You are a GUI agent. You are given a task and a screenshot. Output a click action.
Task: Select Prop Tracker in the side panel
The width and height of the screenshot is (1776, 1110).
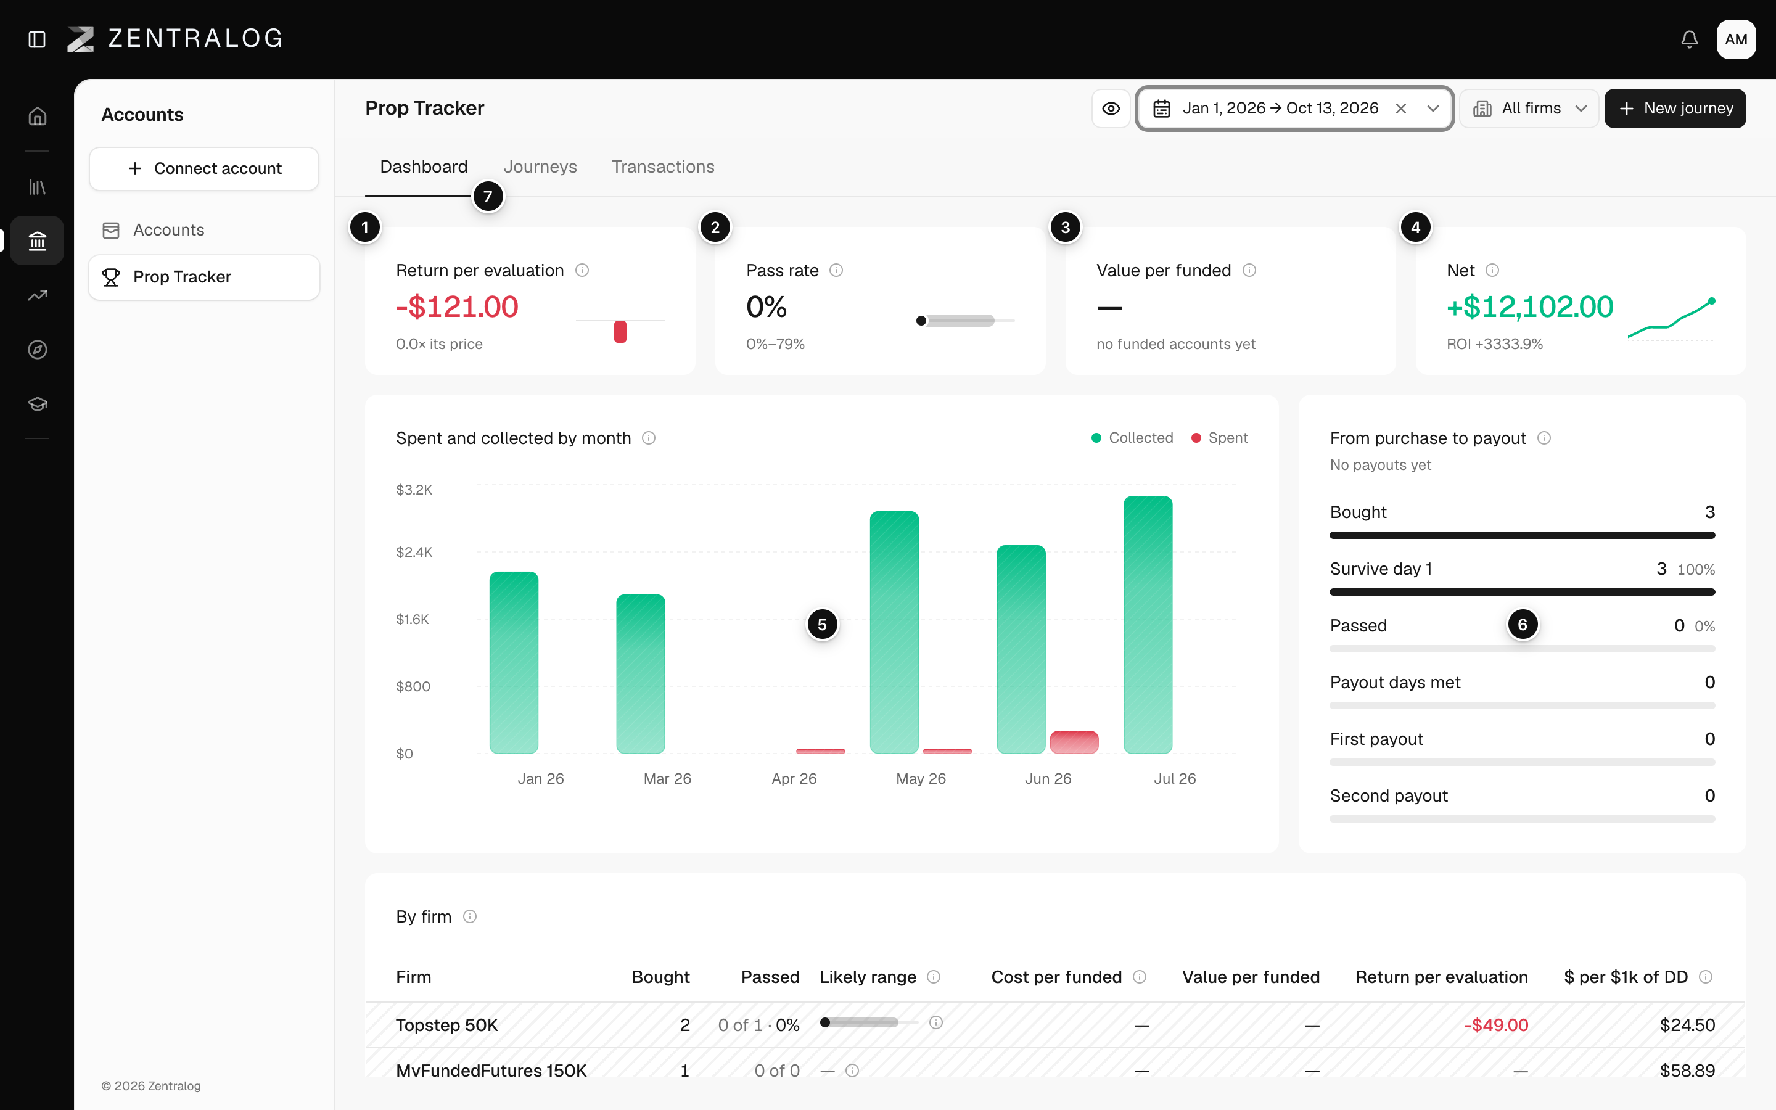[204, 277]
